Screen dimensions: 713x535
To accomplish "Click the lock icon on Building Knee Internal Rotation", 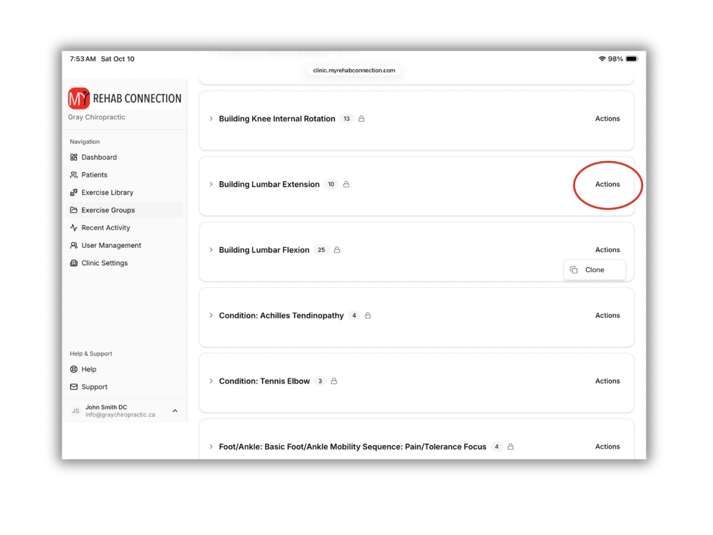I will (x=361, y=119).
